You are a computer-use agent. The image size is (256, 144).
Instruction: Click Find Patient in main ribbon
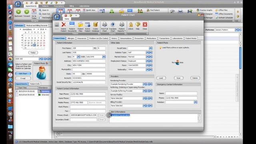(x=153, y=10)
